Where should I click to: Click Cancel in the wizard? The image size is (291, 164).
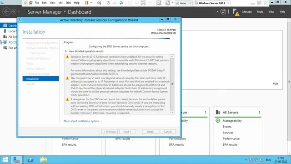(x=168, y=132)
